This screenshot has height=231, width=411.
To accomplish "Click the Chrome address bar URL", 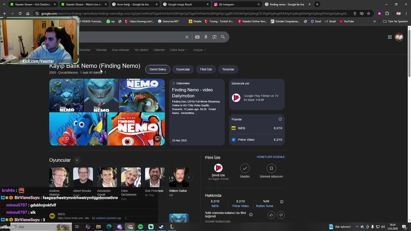I will (195, 13).
